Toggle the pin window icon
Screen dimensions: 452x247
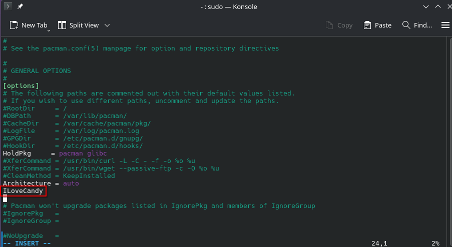click(x=21, y=7)
